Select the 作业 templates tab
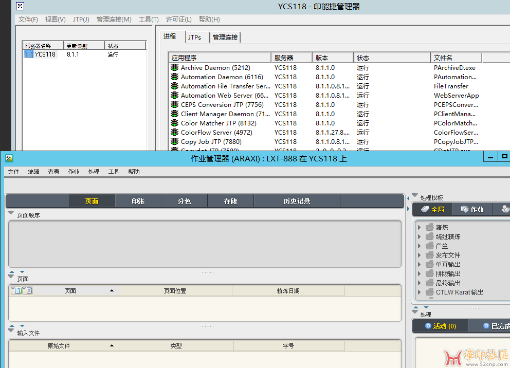Image resolution: width=510 pixels, height=368 pixels. [472, 209]
